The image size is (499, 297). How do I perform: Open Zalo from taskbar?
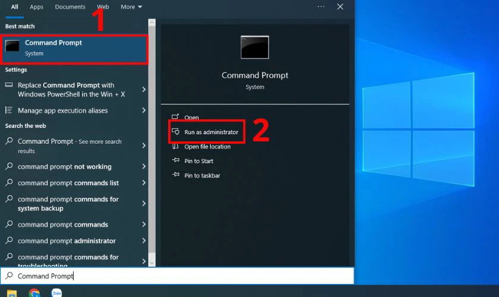coord(56,292)
